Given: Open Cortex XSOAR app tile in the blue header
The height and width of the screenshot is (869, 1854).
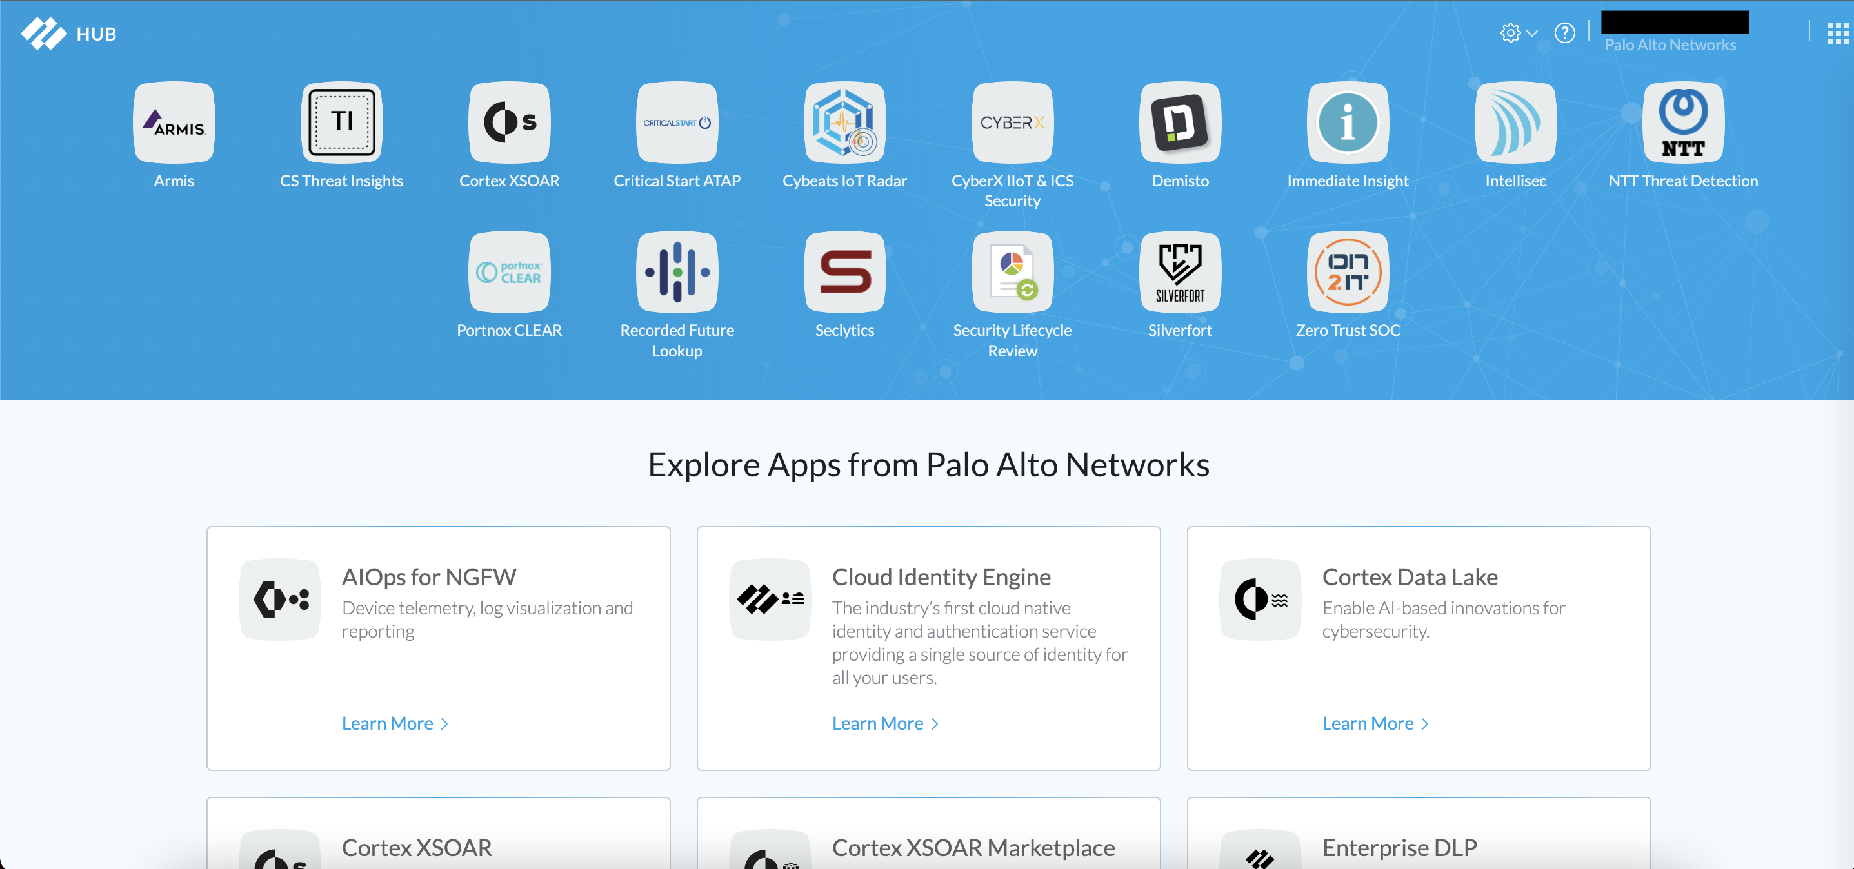Looking at the screenshot, I should (x=509, y=122).
